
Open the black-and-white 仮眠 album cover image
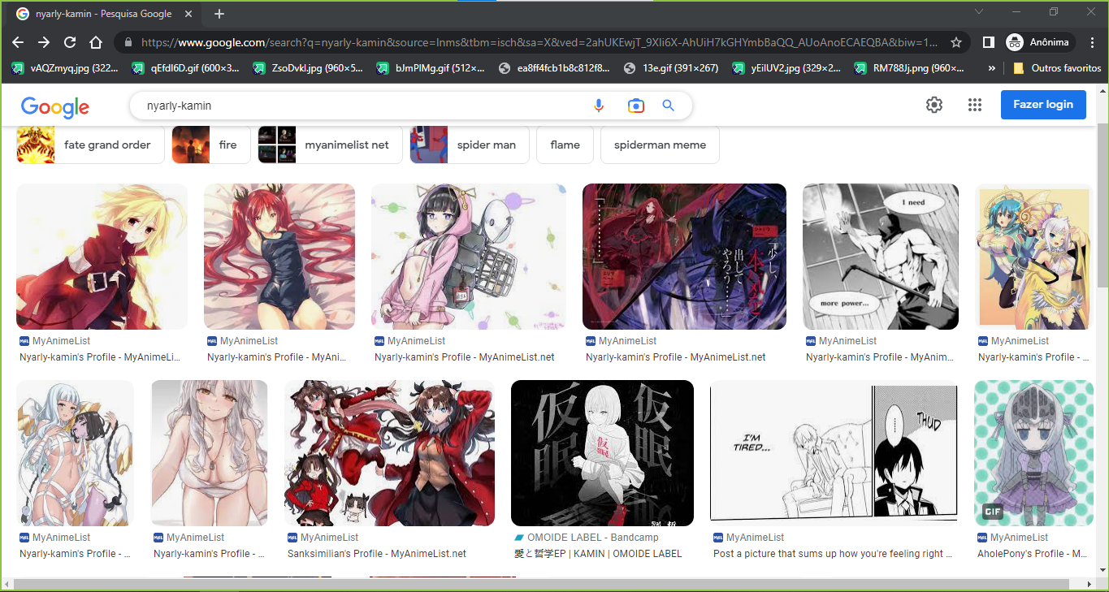tap(602, 453)
